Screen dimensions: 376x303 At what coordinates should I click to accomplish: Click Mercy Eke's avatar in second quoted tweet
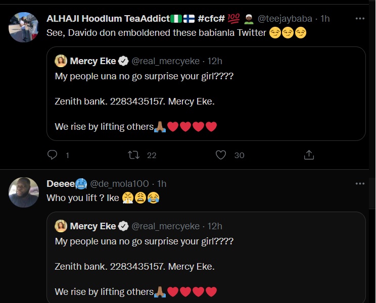coord(61,226)
